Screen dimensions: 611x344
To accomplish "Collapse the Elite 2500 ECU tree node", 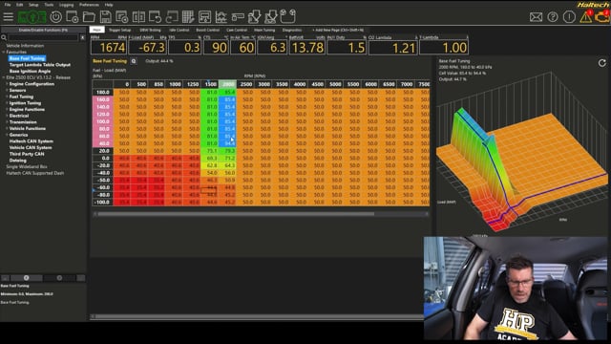I will tap(4, 77).
